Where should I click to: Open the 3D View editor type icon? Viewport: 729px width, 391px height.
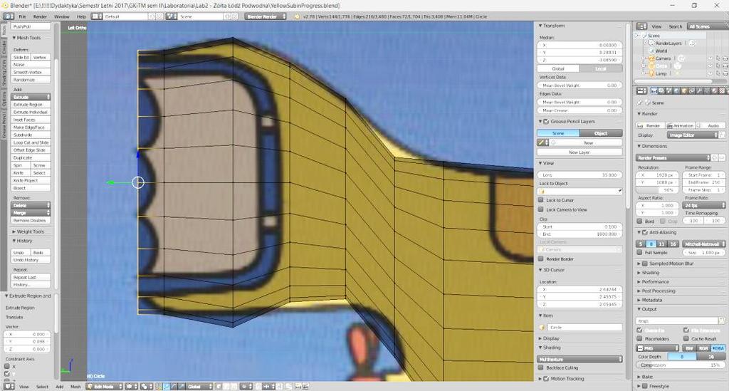coord(9,386)
